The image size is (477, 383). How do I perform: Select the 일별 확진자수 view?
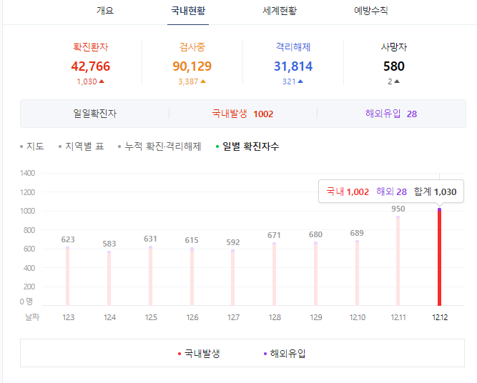pyautogui.click(x=247, y=146)
